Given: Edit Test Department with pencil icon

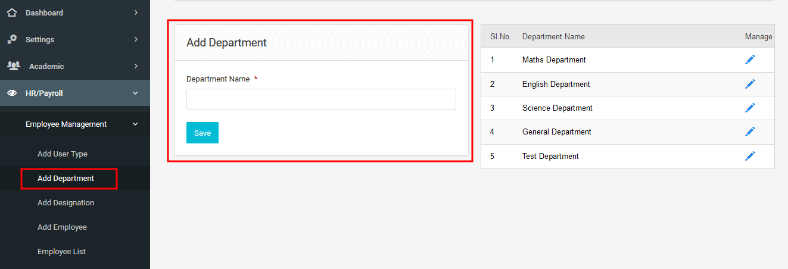Looking at the screenshot, I should point(750,156).
